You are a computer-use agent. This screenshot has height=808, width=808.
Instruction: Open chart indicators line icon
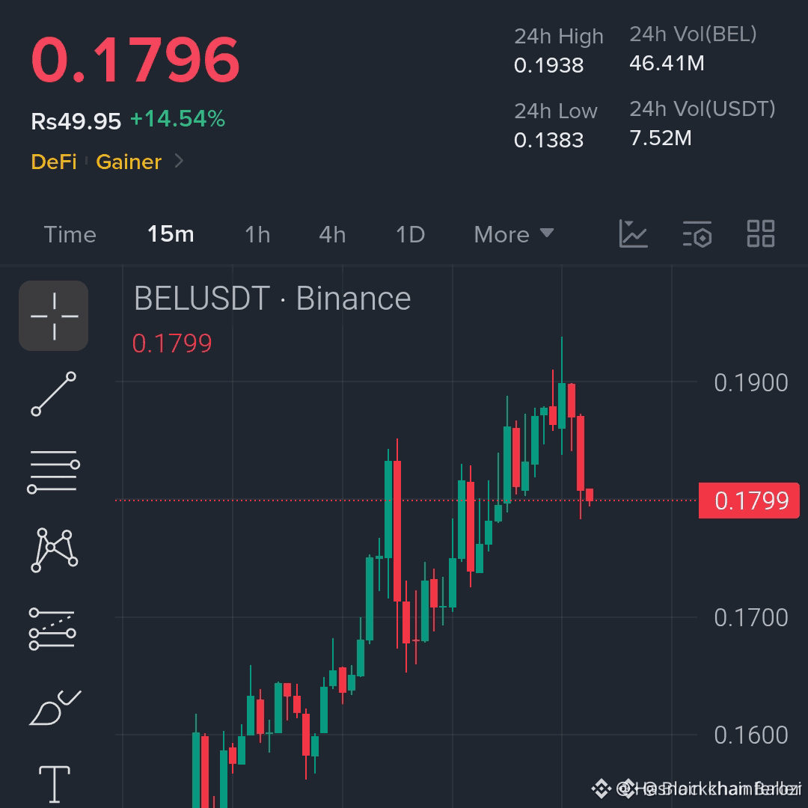coord(633,233)
